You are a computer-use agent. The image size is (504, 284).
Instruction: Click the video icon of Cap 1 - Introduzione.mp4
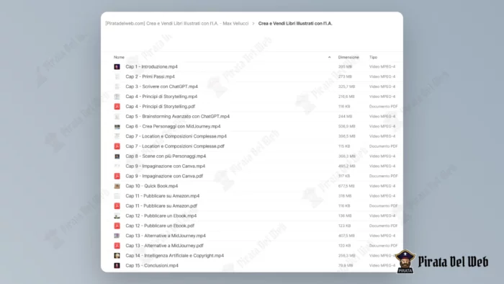coord(117,66)
